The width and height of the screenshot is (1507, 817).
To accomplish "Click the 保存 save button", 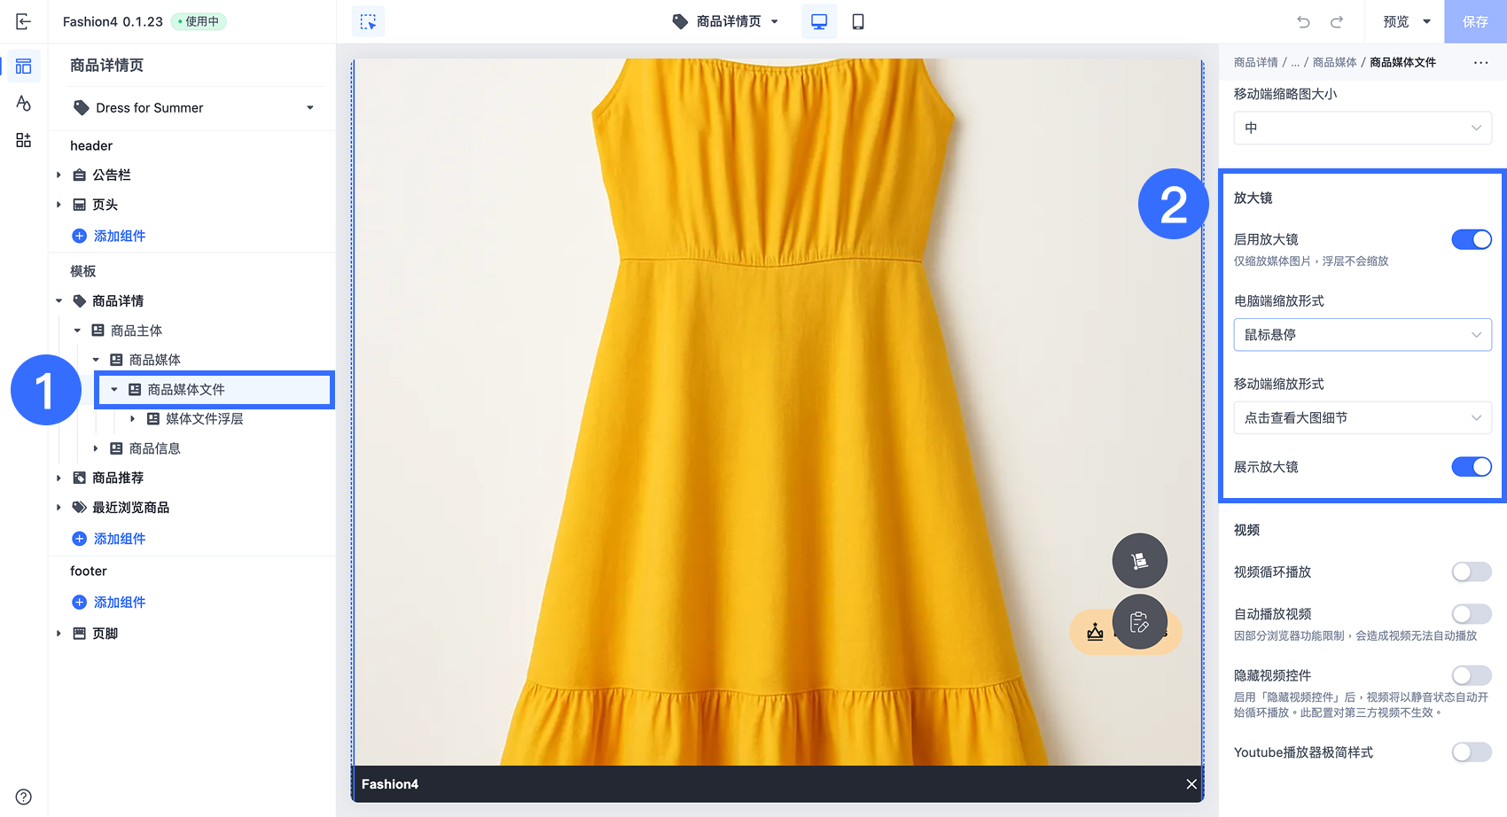I will click(1474, 21).
